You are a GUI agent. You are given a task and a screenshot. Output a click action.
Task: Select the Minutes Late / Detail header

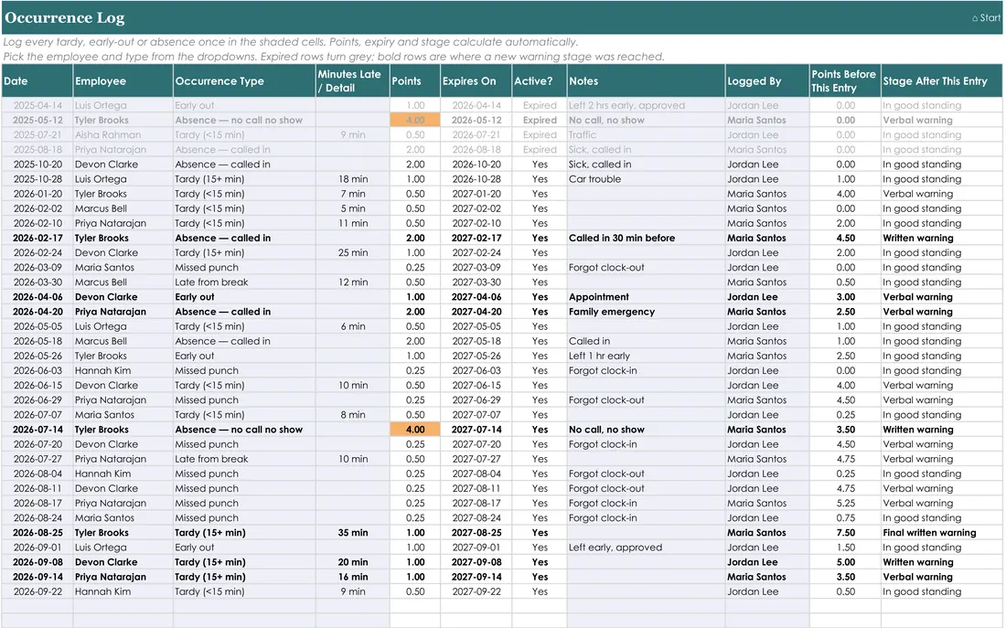(x=352, y=80)
